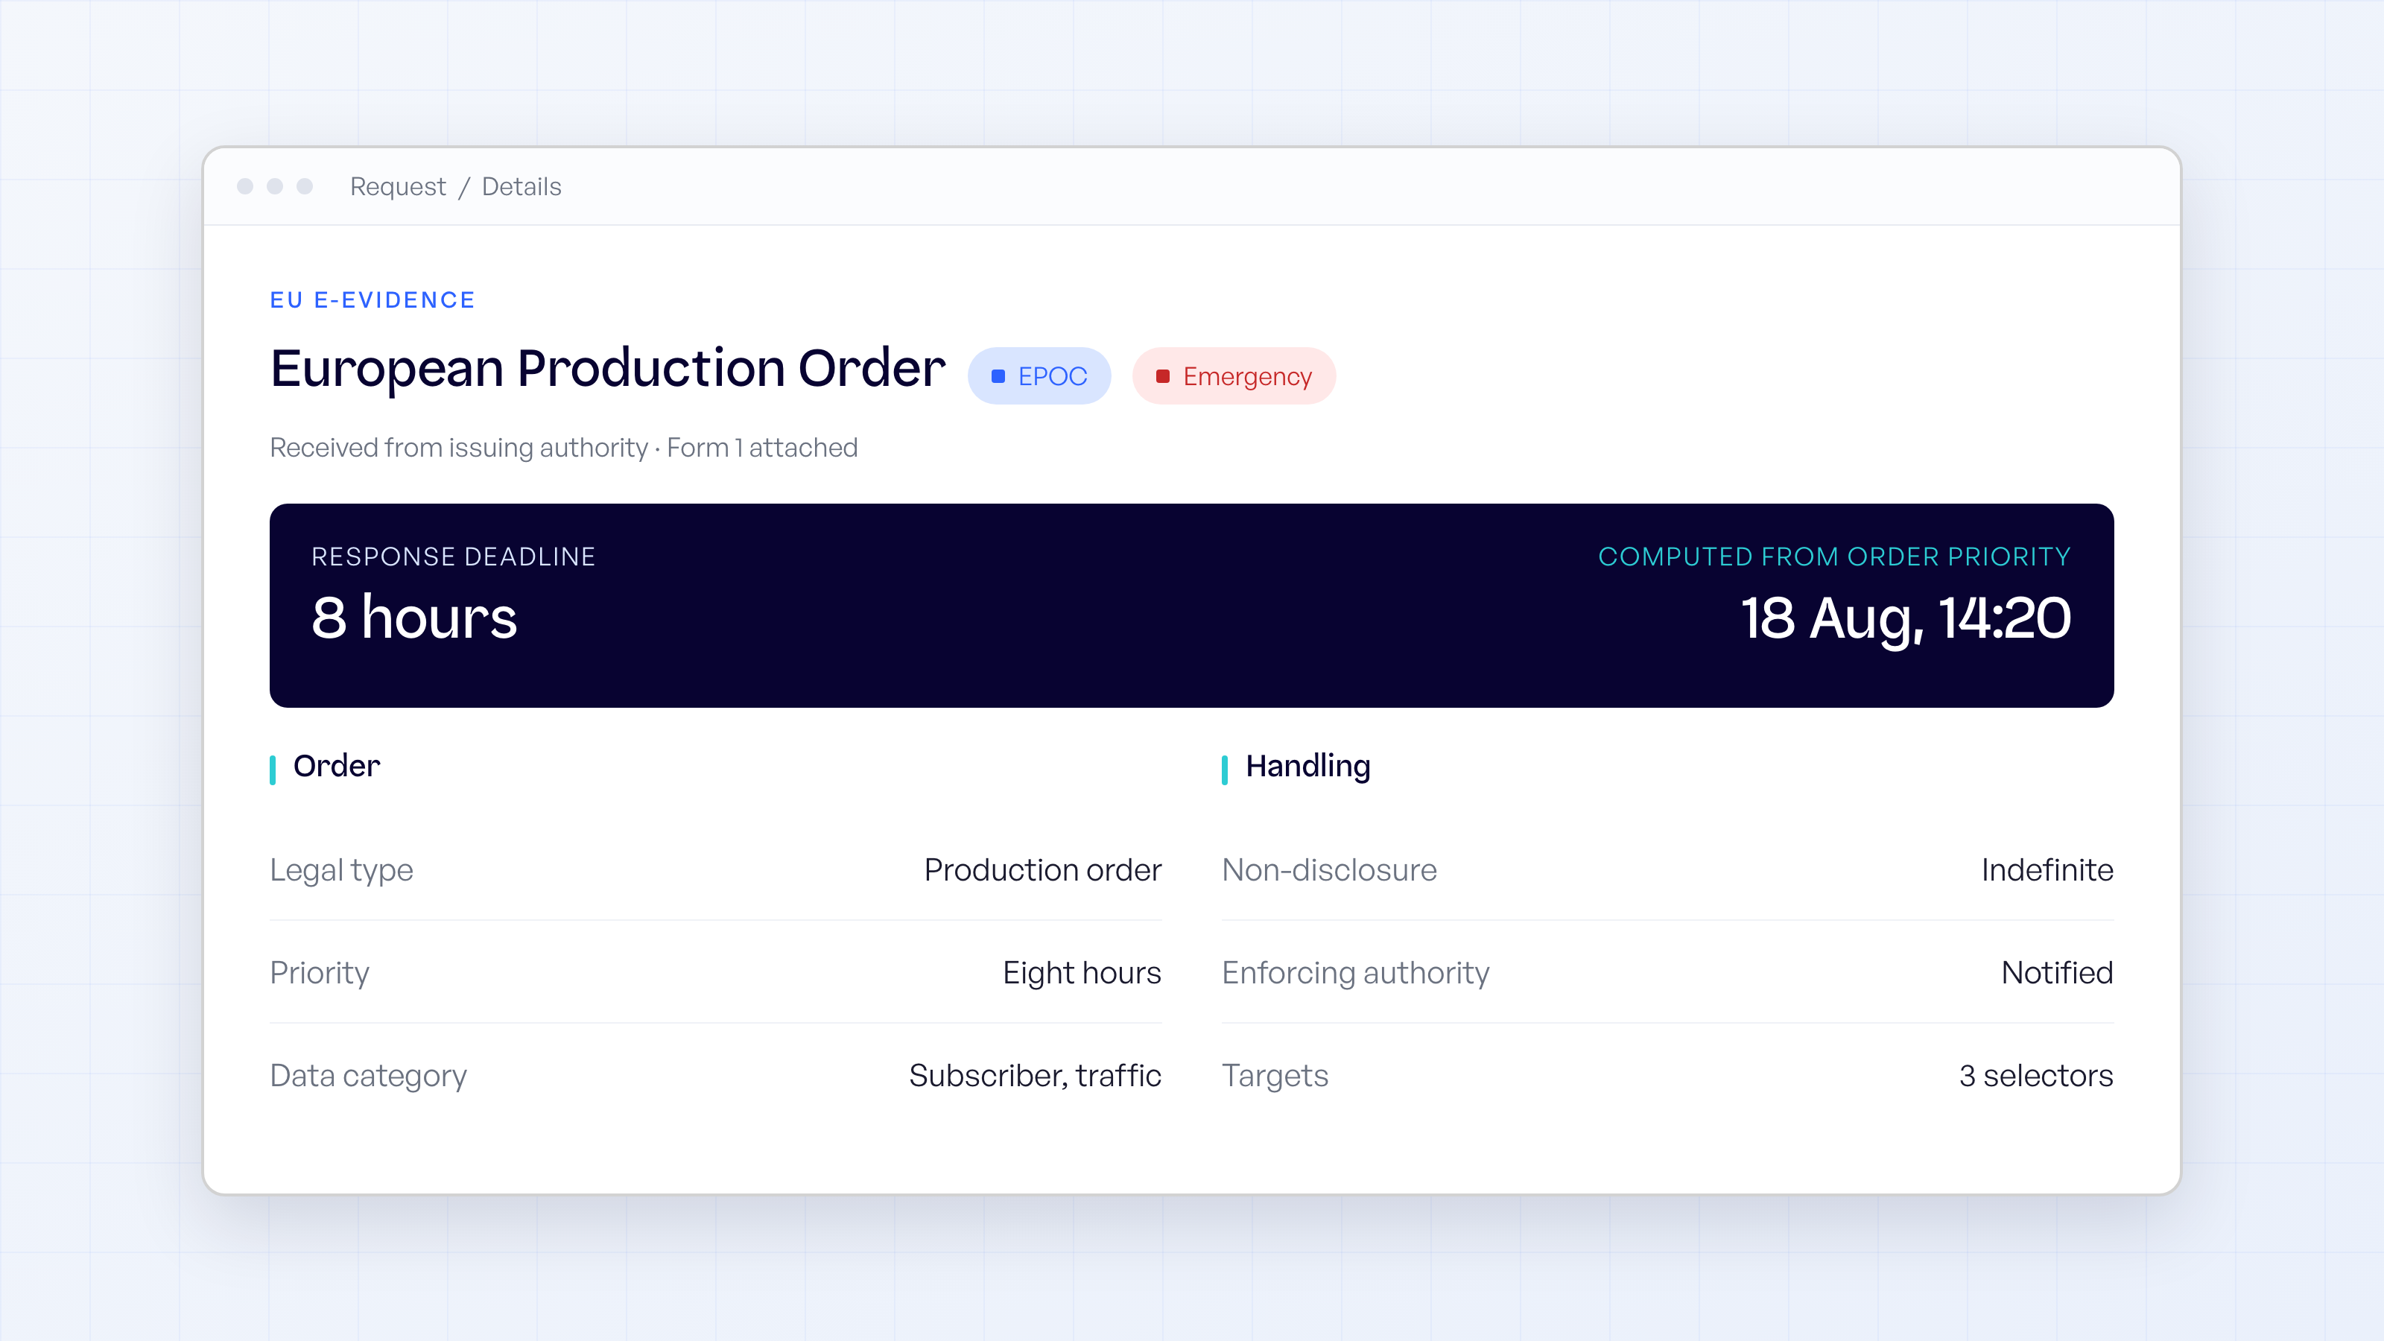Click the European Production Order heading
Screen dimensions: 2384x1341
coord(607,368)
